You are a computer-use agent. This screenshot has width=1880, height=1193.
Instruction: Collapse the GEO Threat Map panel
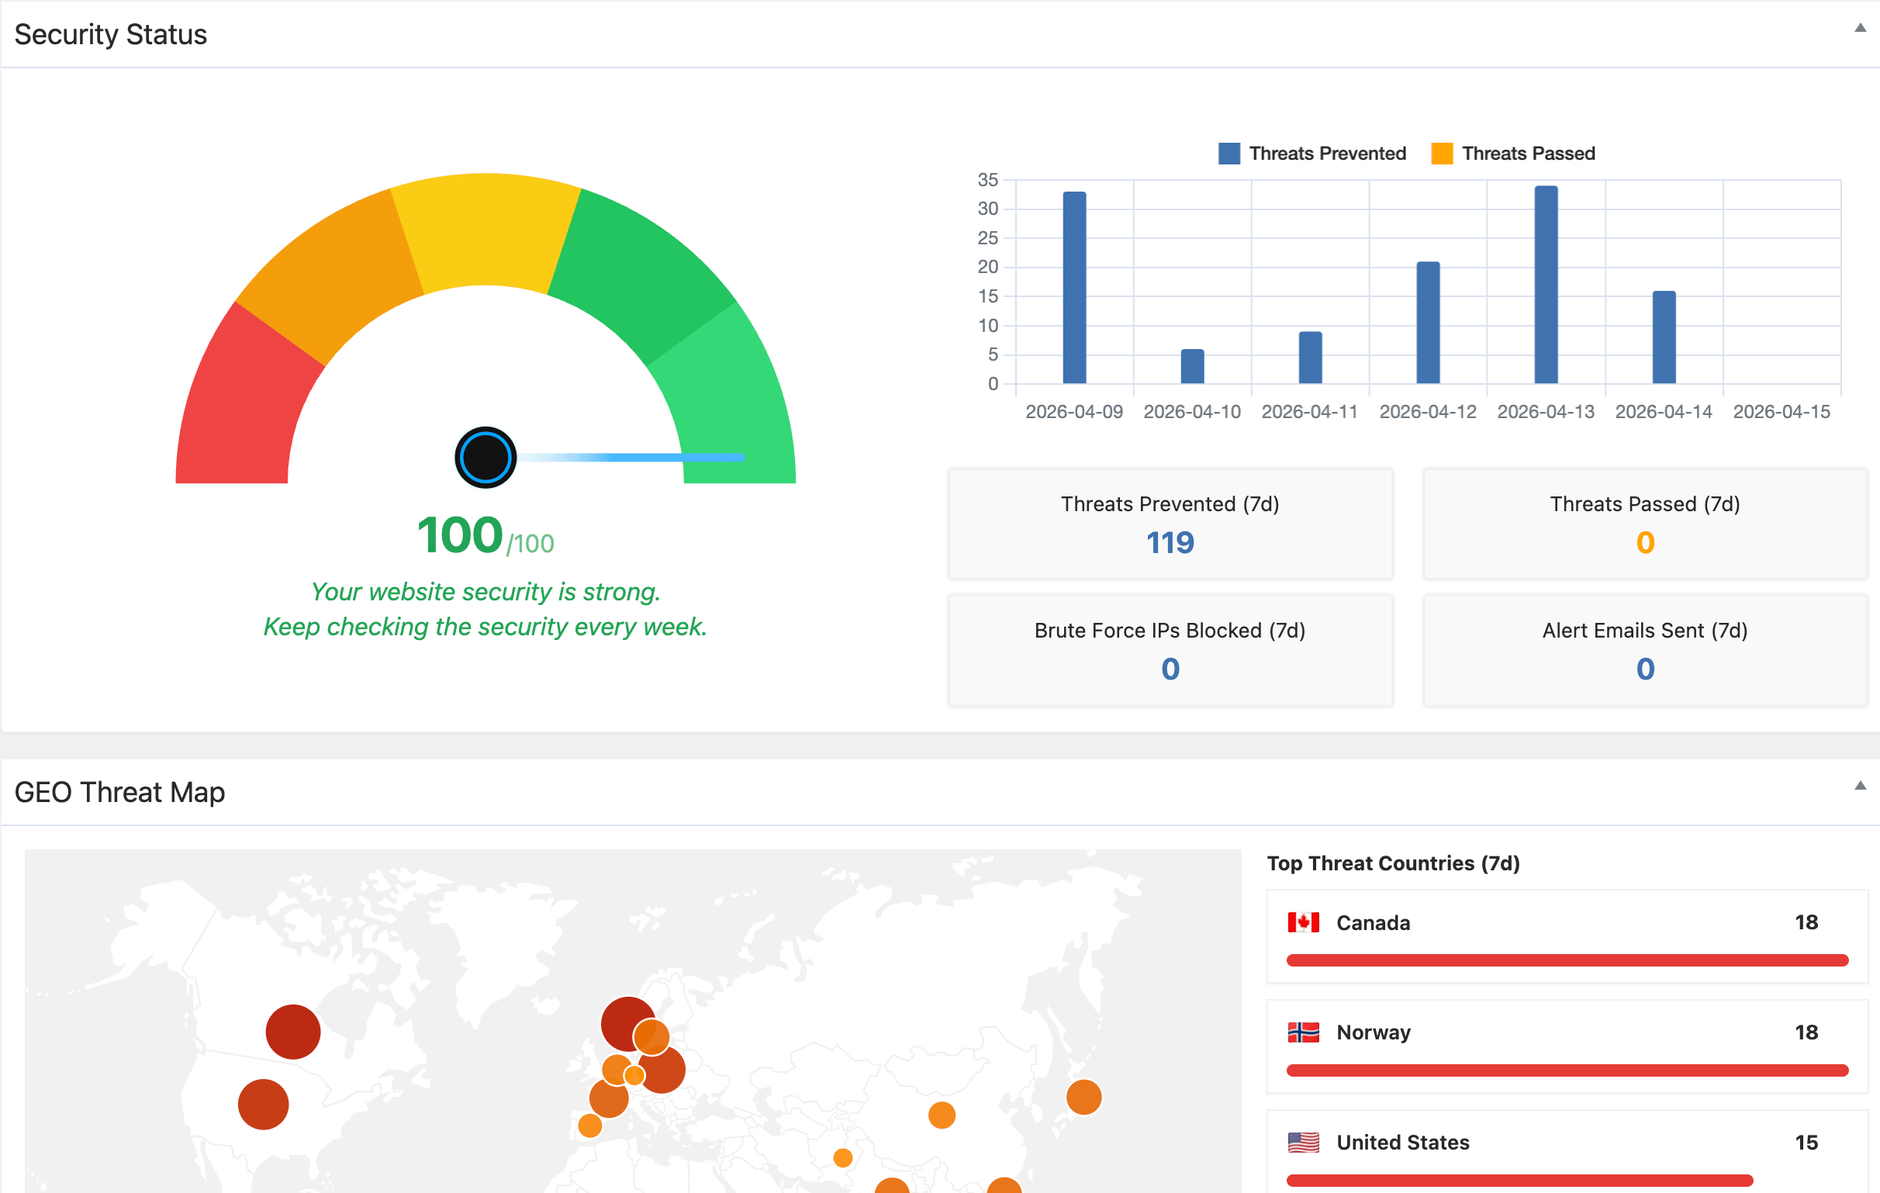(x=1860, y=786)
